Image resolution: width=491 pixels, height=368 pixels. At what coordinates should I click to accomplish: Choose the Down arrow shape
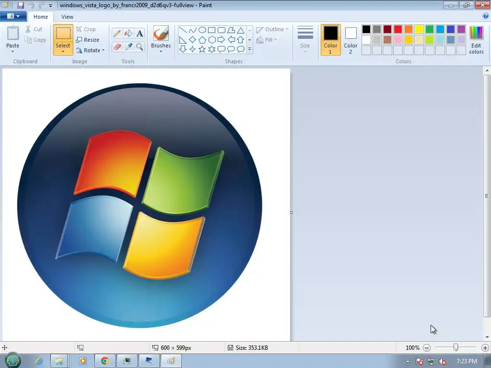click(x=183, y=49)
